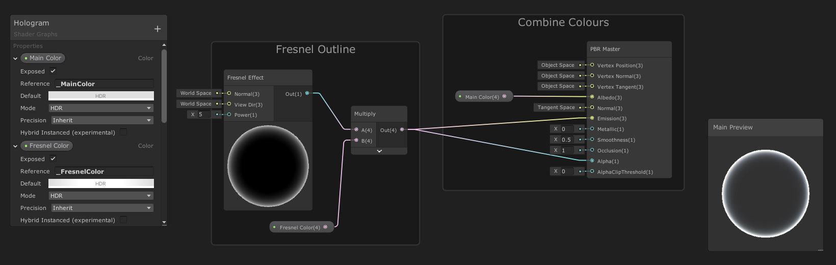Collapse the Main Color property foldout arrow
Viewport: 836px width, 265px height.
[x=16, y=59]
